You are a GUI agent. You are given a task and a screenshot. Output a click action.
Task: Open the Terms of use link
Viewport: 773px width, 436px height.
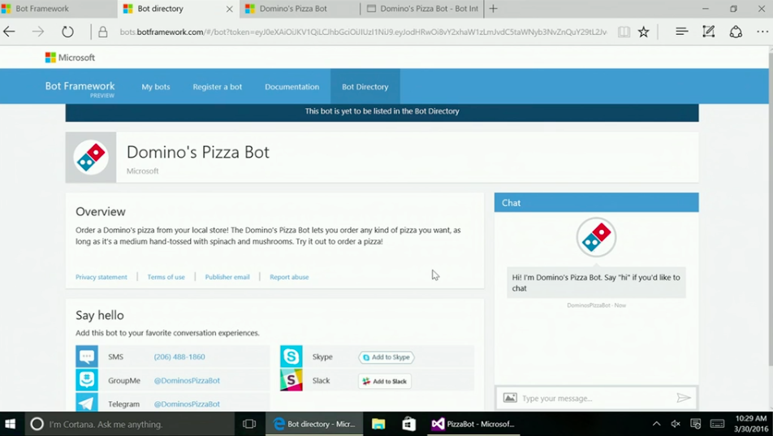point(166,277)
